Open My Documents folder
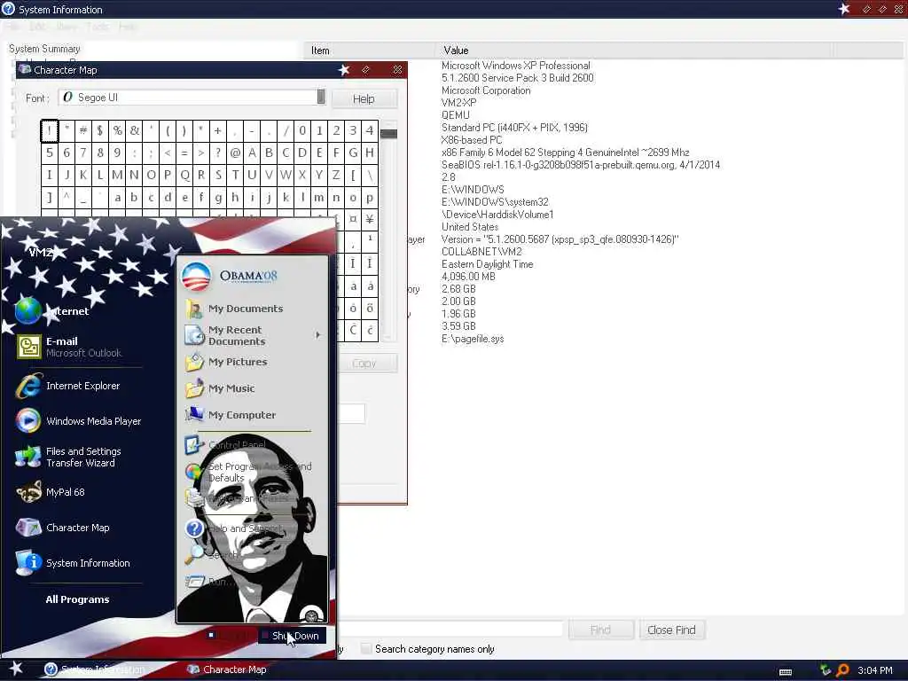Image resolution: width=908 pixels, height=681 pixels. (x=234, y=309)
